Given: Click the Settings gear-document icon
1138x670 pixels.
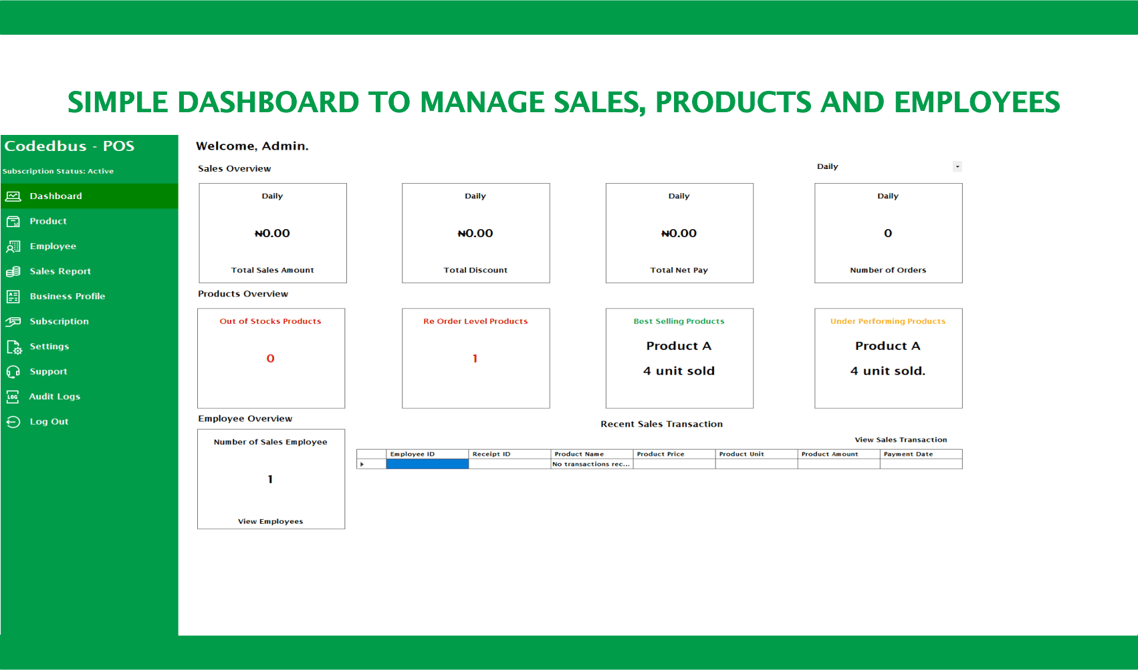Looking at the screenshot, I should coord(13,347).
